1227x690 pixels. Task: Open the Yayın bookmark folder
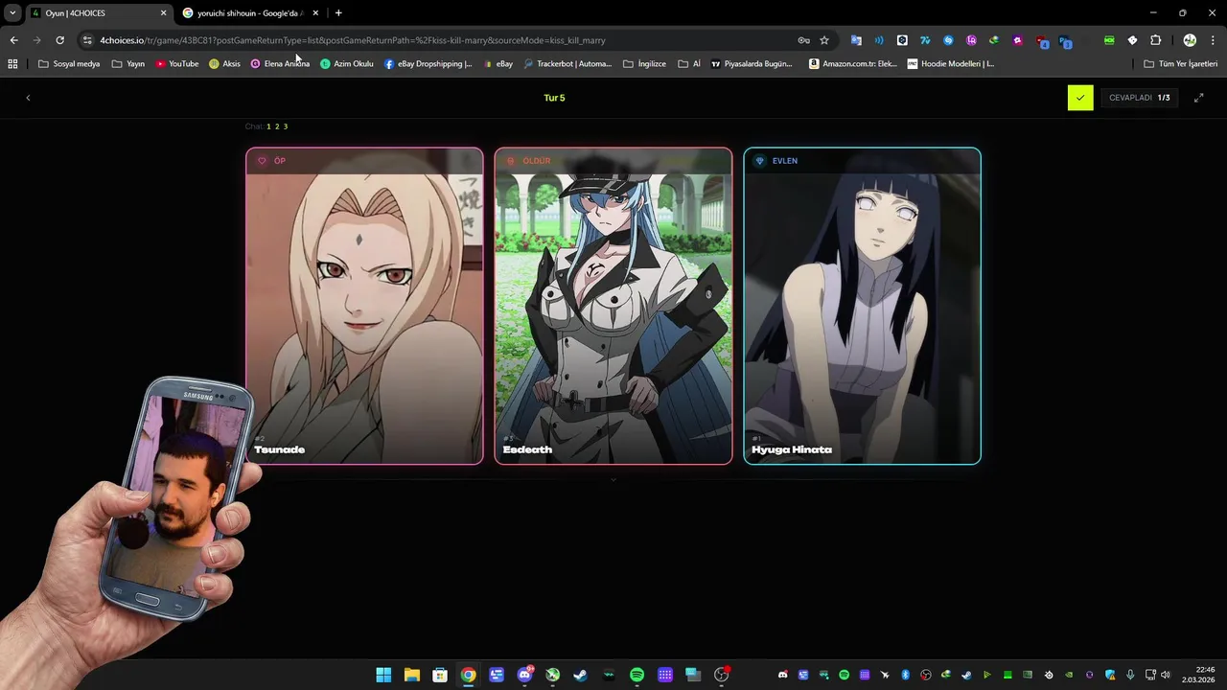[x=128, y=64]
